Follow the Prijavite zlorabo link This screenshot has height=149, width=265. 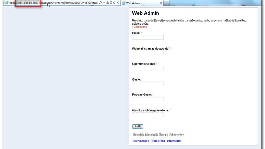pyautogui.click(x=141, y=141)
